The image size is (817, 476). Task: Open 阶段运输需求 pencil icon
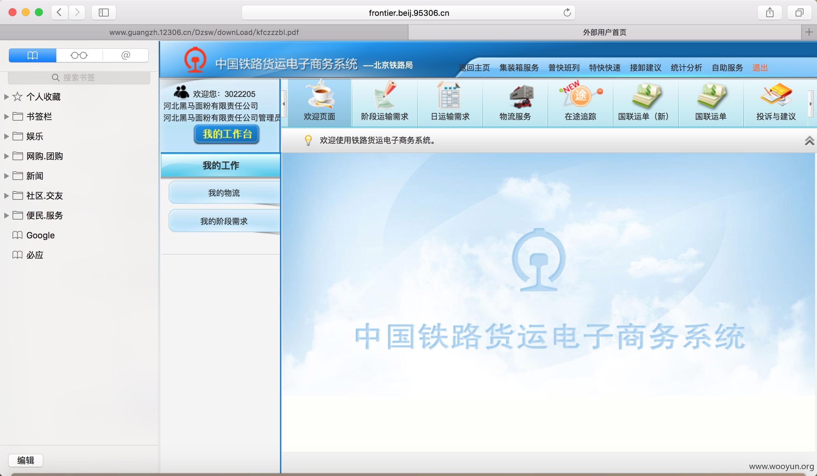coord(385,95)
